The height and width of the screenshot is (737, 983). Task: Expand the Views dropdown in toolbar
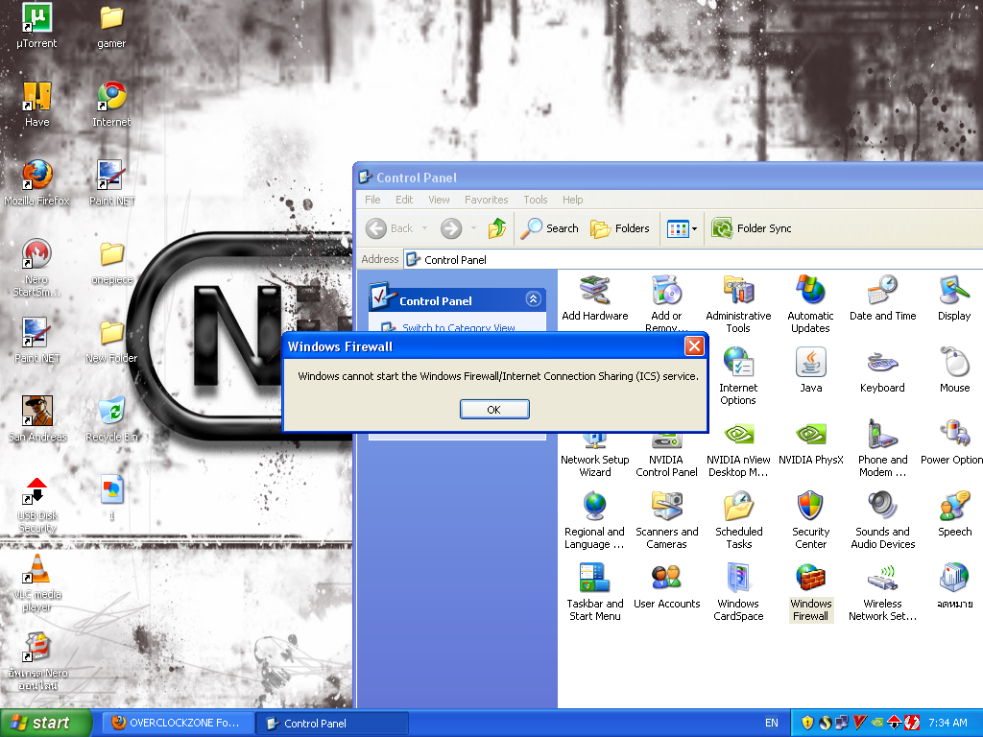pos(694,228)
